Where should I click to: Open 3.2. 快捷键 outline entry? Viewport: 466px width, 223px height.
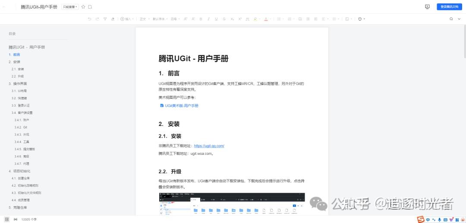coord(19,98)
